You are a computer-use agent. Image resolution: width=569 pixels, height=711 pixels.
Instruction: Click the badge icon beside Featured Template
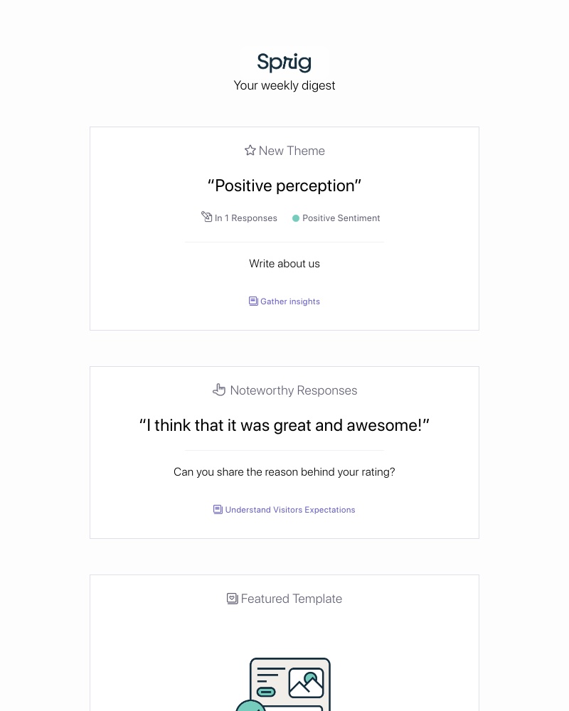232,598
